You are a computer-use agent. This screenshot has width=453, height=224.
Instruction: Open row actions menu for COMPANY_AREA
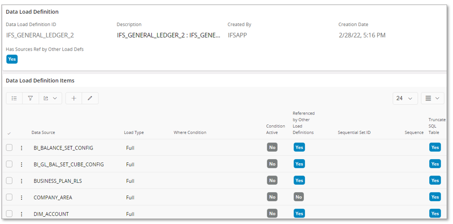pyautogui.click(x=22, y=197)
